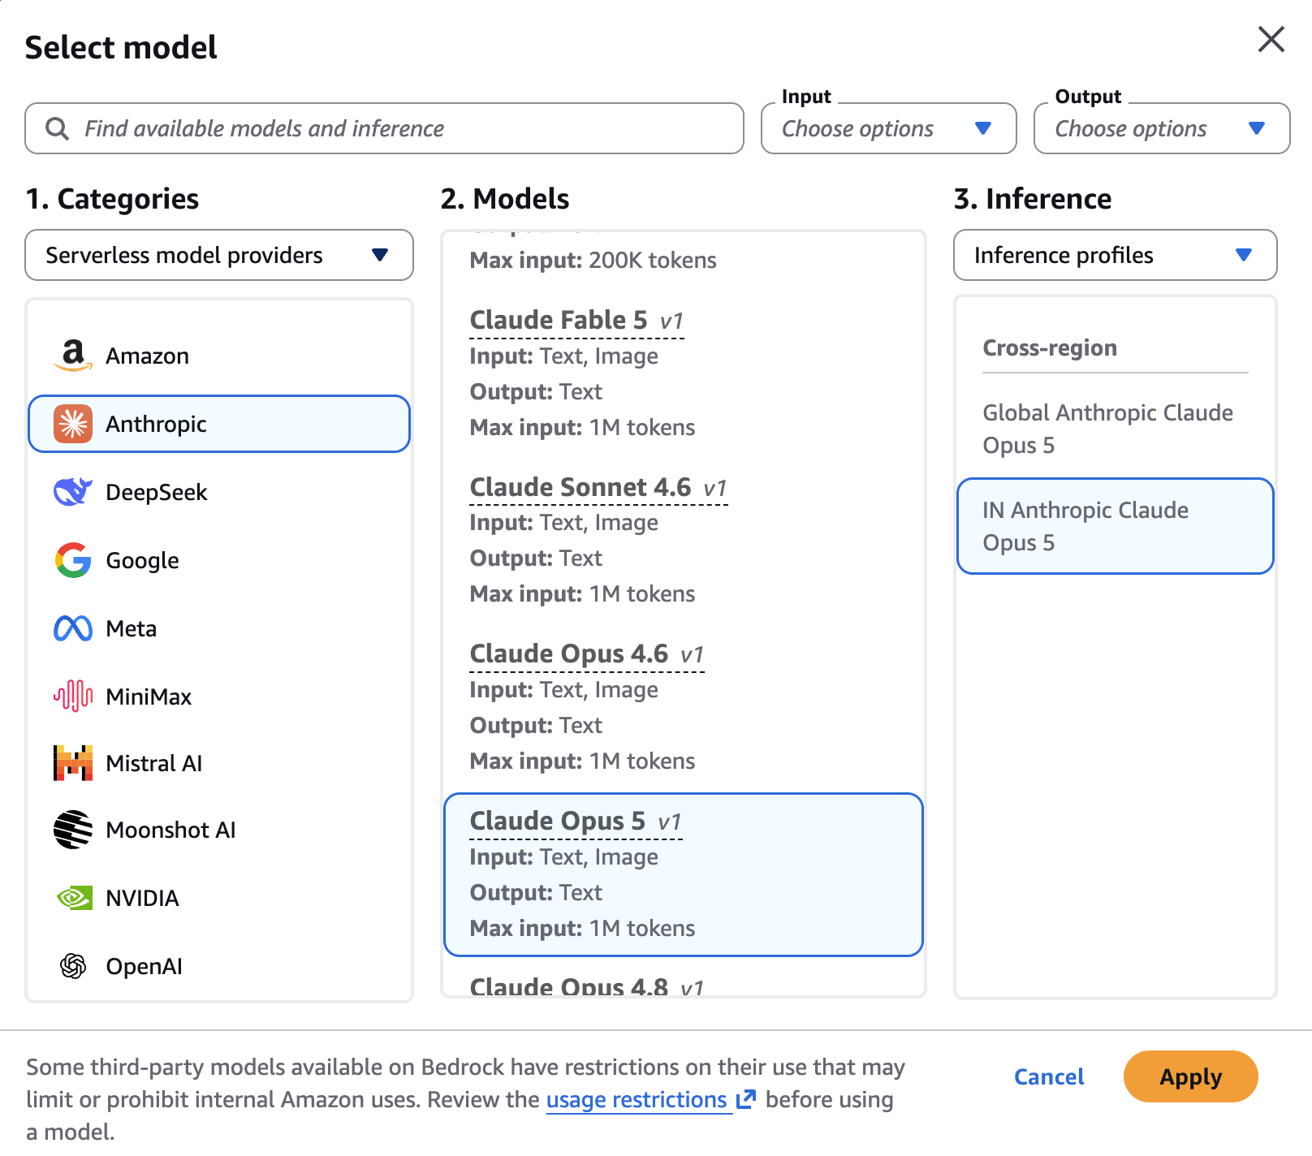Click the OpenAI knot logo icon
1312x1156 pixels.
(x=73, y=966)
